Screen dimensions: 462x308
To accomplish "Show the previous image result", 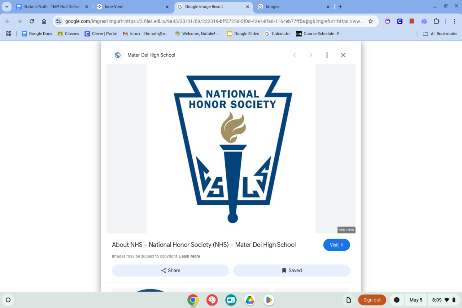I will pyautogui.click(x=295, y=55).
